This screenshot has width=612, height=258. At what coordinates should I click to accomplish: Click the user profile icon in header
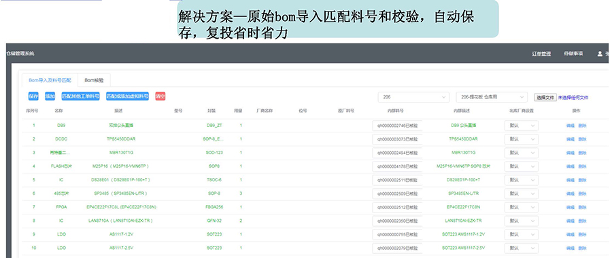(600, 54)
